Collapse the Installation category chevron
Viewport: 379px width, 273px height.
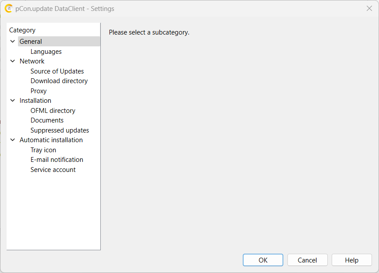click(13, 101)
